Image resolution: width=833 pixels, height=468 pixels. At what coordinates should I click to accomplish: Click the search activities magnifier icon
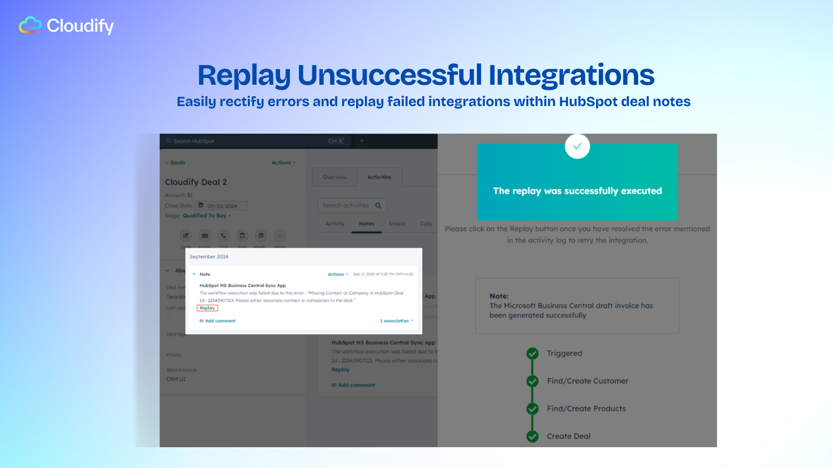378,205
